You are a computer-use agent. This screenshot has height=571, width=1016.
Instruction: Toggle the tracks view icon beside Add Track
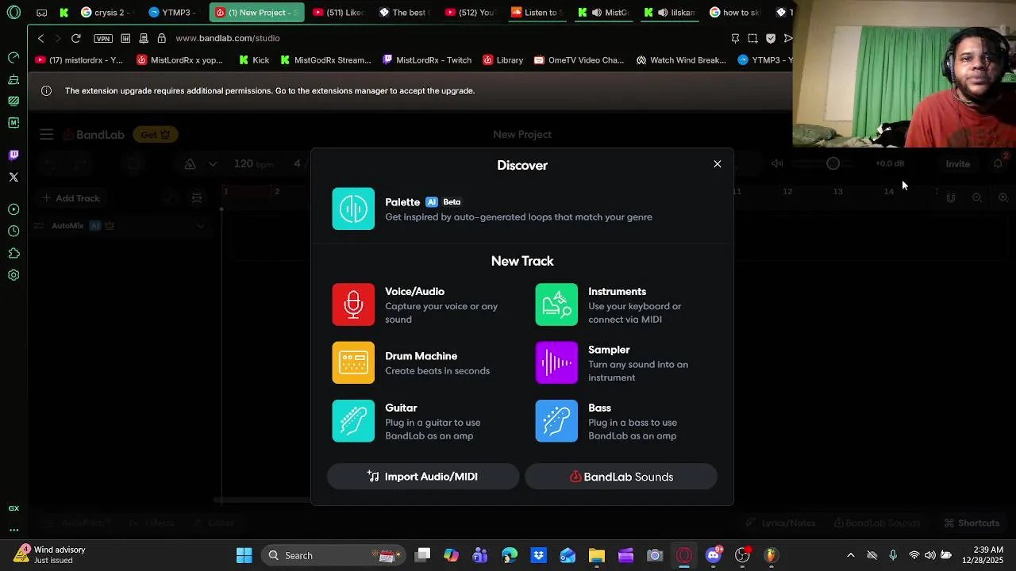197,198
